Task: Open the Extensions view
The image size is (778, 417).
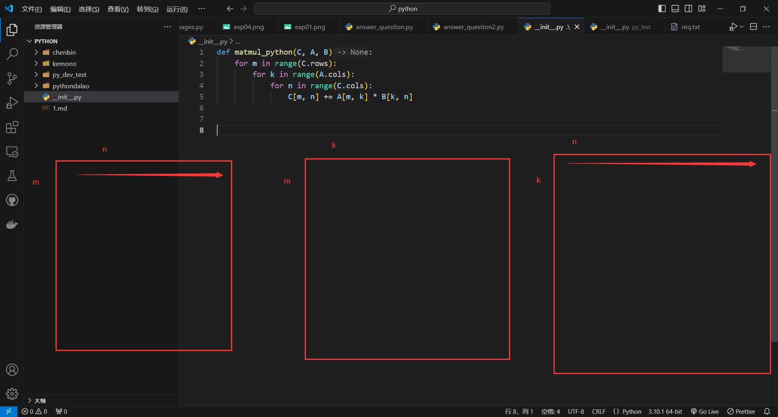Action: pyautogui.click(x=12, y=127)
